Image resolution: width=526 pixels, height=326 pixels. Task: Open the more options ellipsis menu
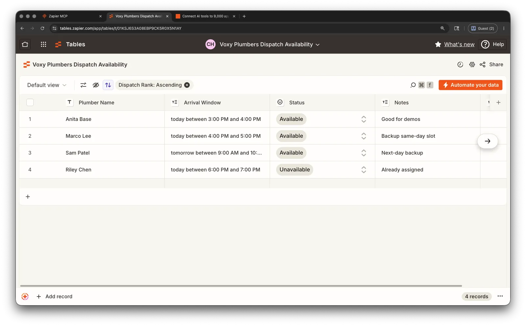(500, 296)
